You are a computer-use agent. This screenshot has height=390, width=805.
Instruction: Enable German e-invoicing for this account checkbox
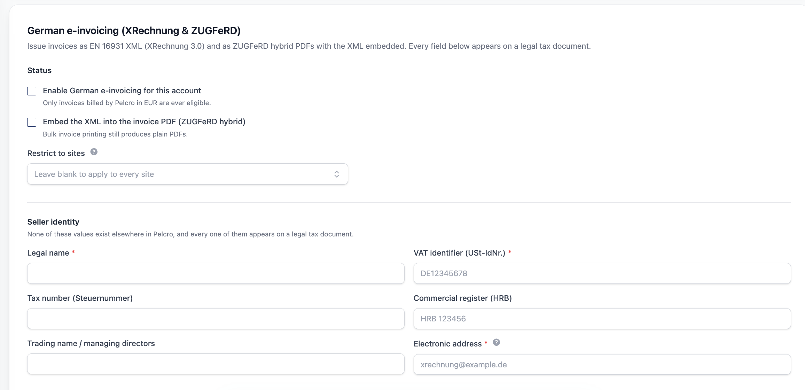point(32,91)
